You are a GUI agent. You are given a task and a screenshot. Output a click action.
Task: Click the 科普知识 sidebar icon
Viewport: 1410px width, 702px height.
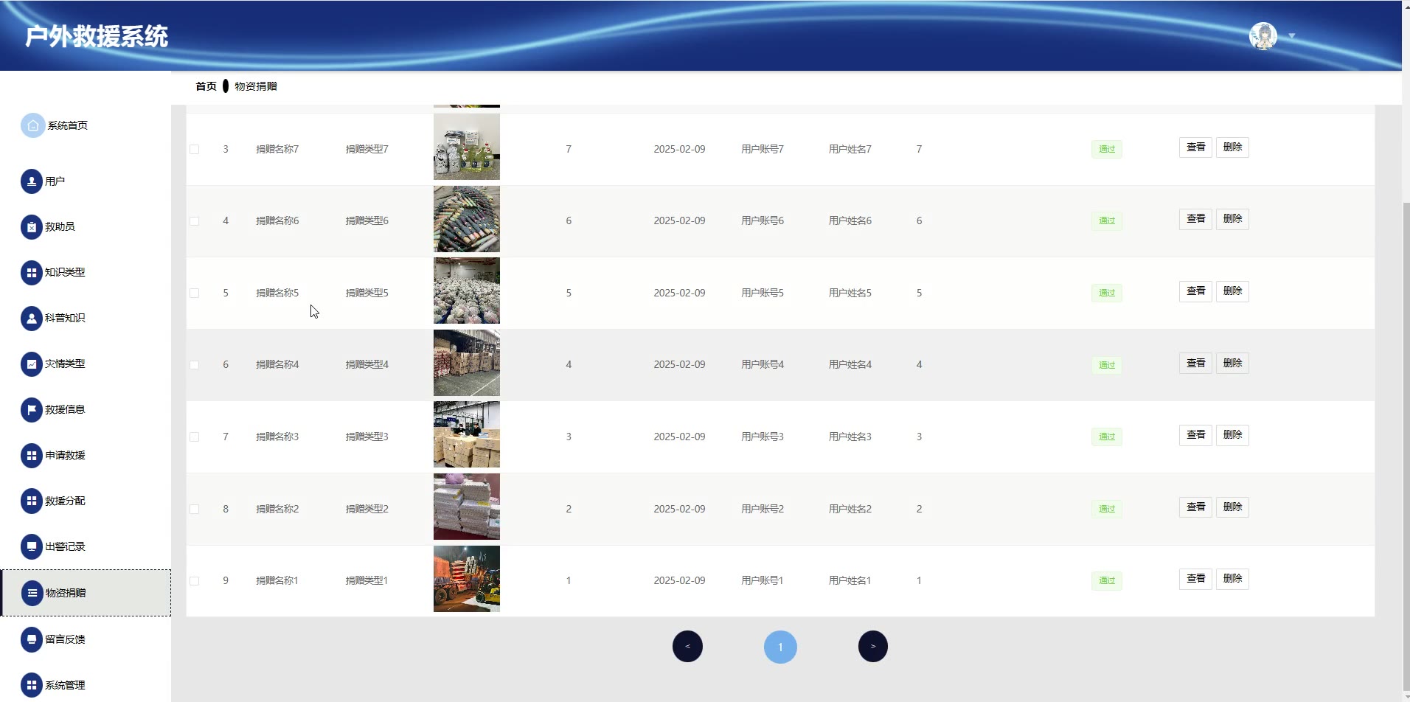[x=32, y=319]
